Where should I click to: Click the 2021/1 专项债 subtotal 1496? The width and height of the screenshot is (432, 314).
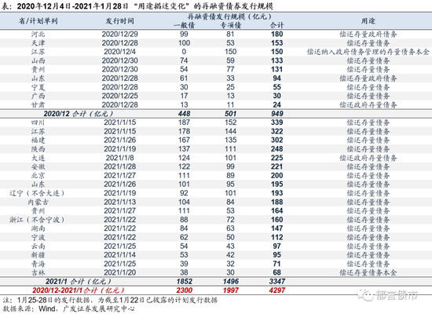coord(231,281)
